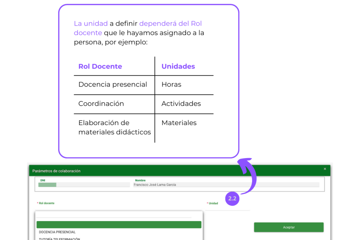Click the Nombre field with Francisco José Lama García
Viewport: 360px width, 240px height.
[226, 185]
